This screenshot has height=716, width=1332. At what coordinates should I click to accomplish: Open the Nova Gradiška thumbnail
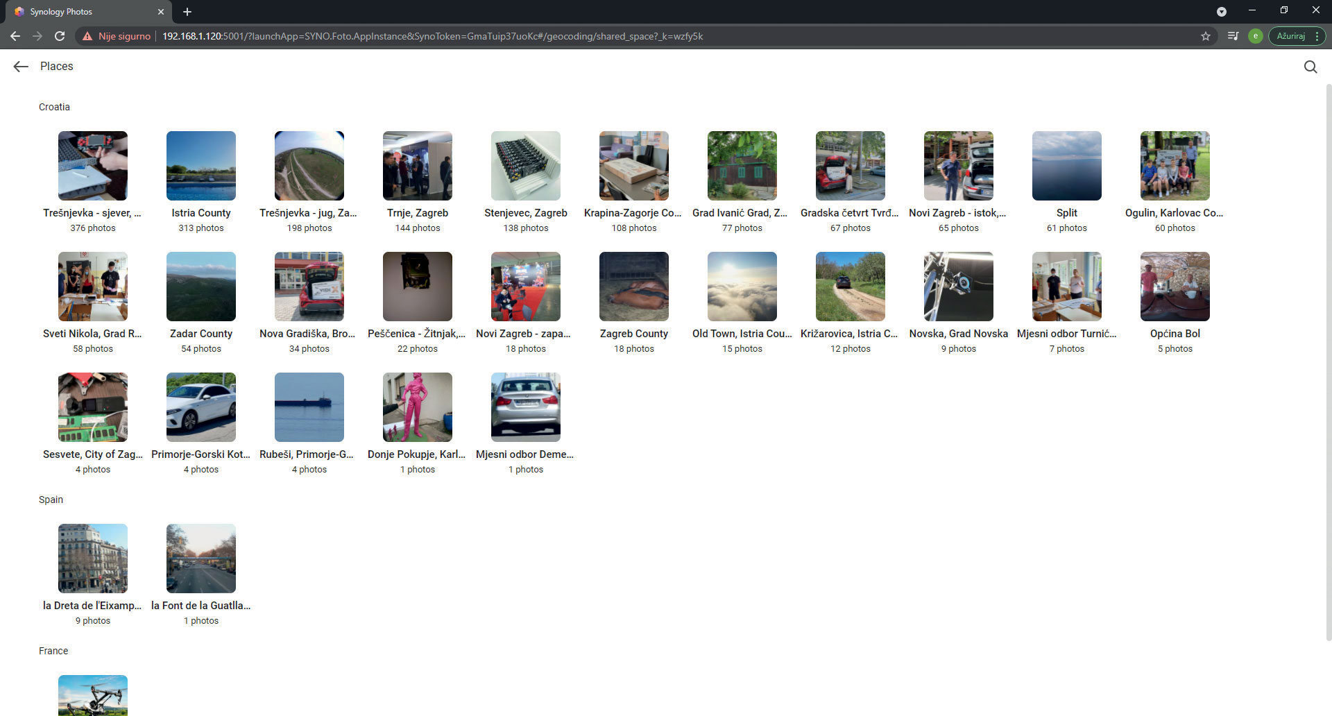point(309,287)
